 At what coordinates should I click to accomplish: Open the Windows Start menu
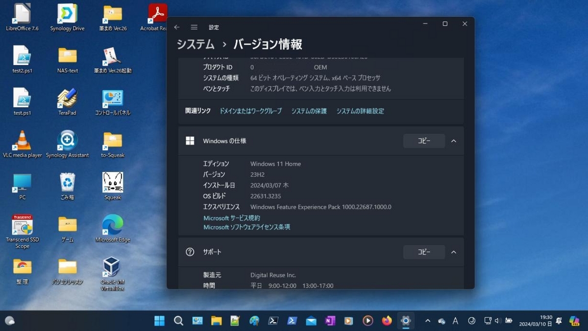click(159, 321)
